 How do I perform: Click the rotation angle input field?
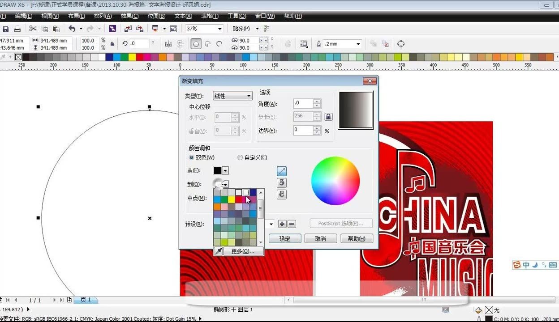pos(139,44)
